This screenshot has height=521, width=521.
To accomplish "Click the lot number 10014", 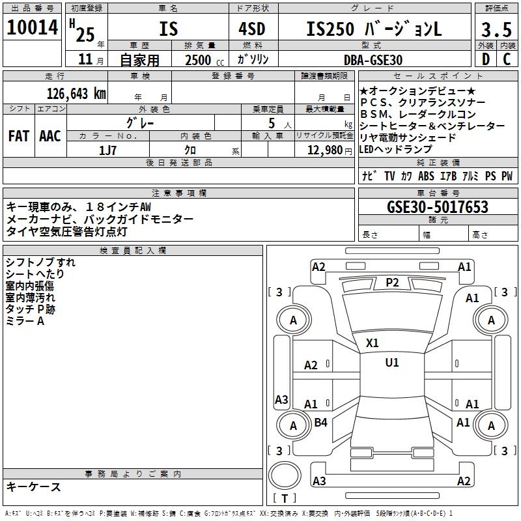I will click(x=32, y=27).
